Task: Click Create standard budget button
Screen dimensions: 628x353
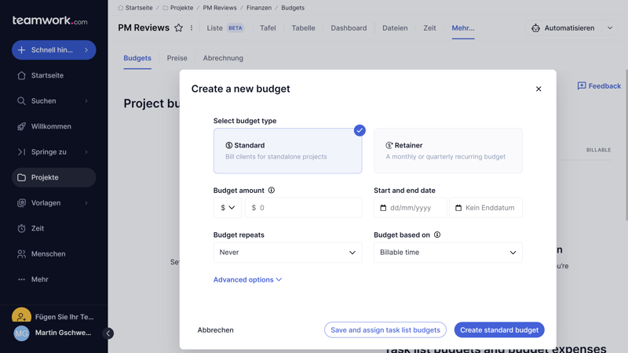Action: click(499, 330)
